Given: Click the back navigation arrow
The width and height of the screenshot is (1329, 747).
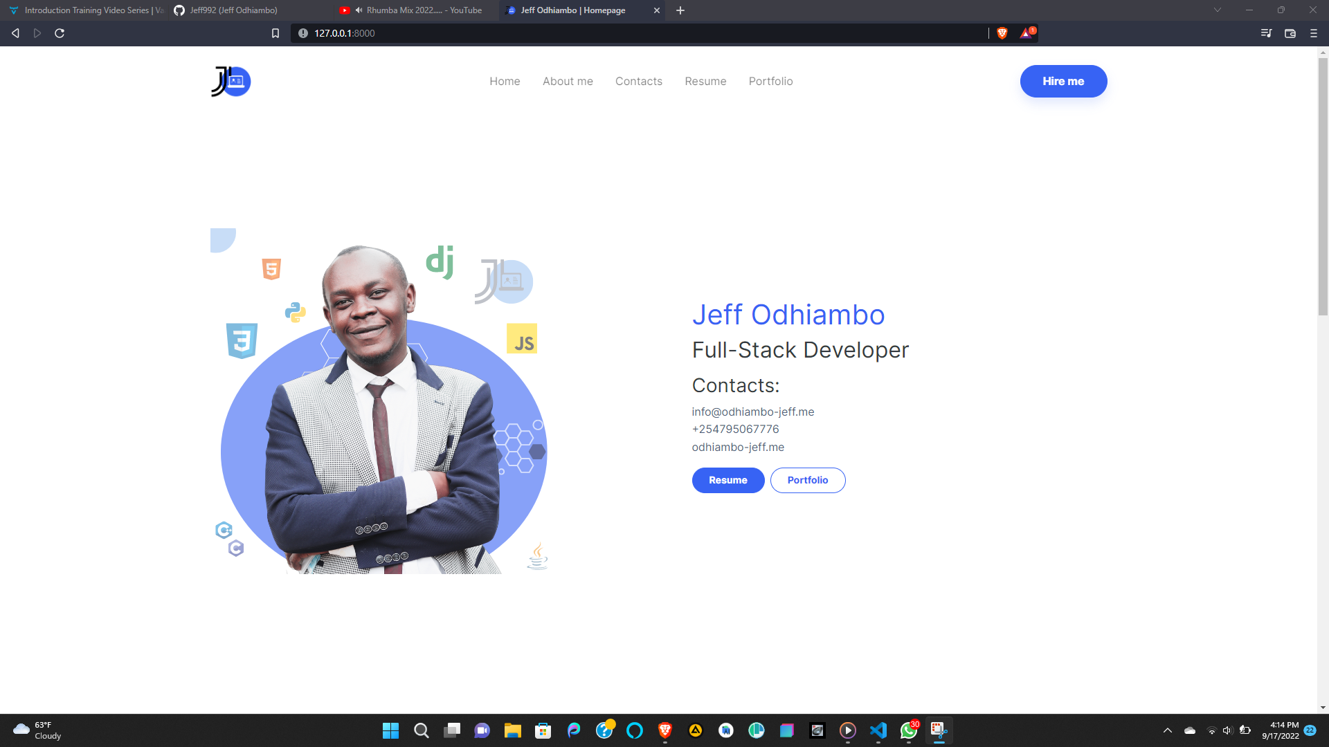Looking at the screenshot, I should pos(14,33).
